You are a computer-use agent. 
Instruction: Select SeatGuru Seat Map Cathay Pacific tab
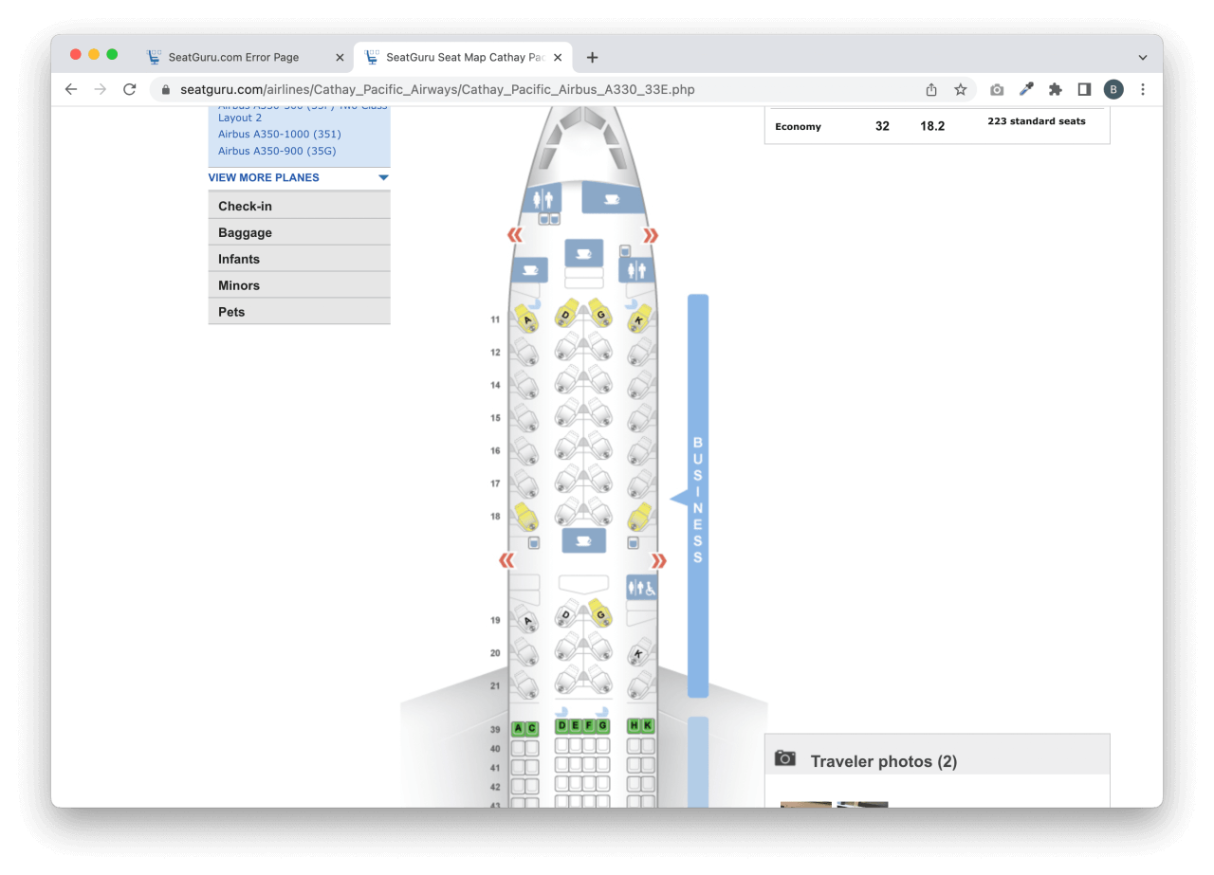tap(463, 57)
